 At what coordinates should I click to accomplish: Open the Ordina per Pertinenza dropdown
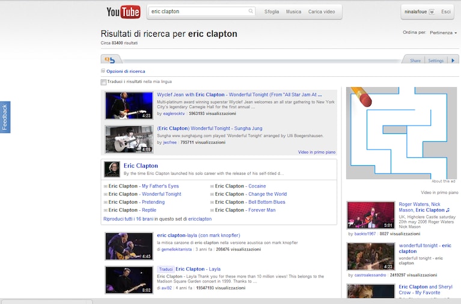click(x=443, y=32)
